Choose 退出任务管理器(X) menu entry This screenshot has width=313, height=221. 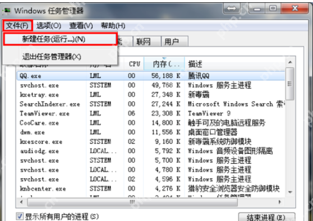click(x=59, y=57)
